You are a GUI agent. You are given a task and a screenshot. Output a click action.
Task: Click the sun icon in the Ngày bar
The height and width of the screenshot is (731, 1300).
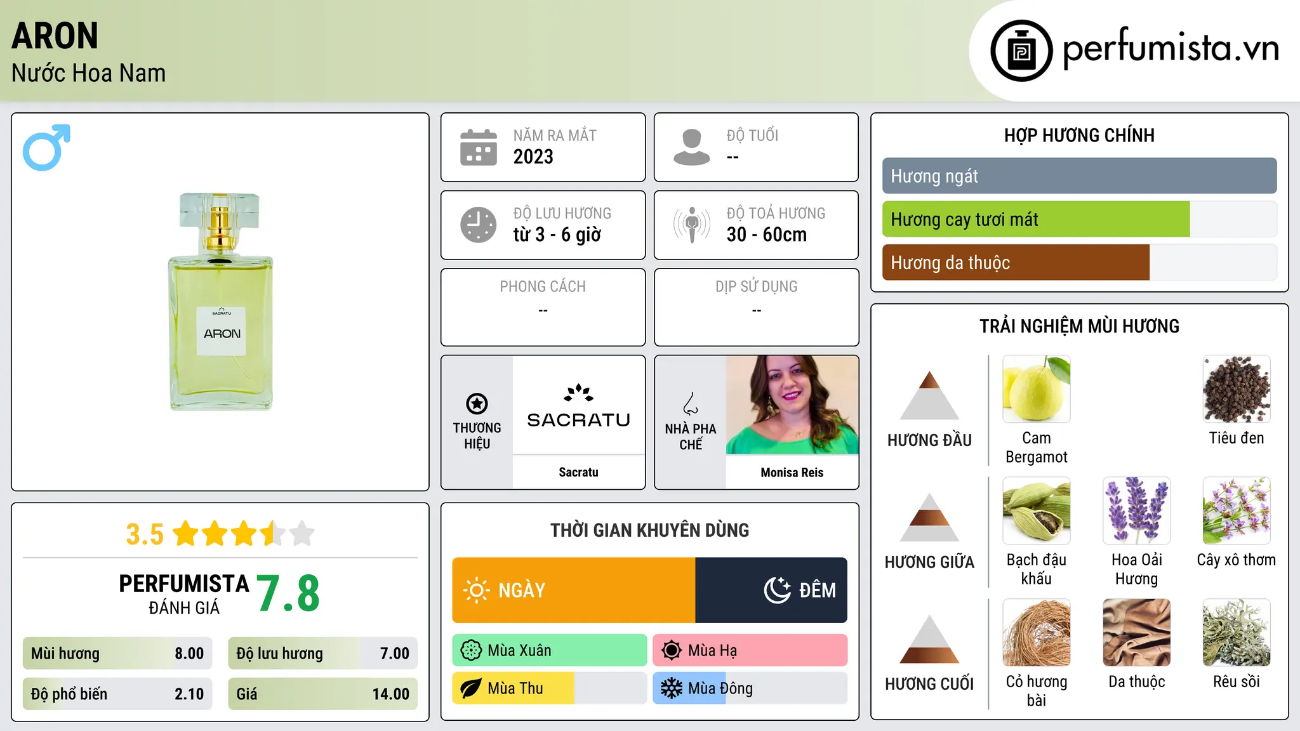coord(476,590)
